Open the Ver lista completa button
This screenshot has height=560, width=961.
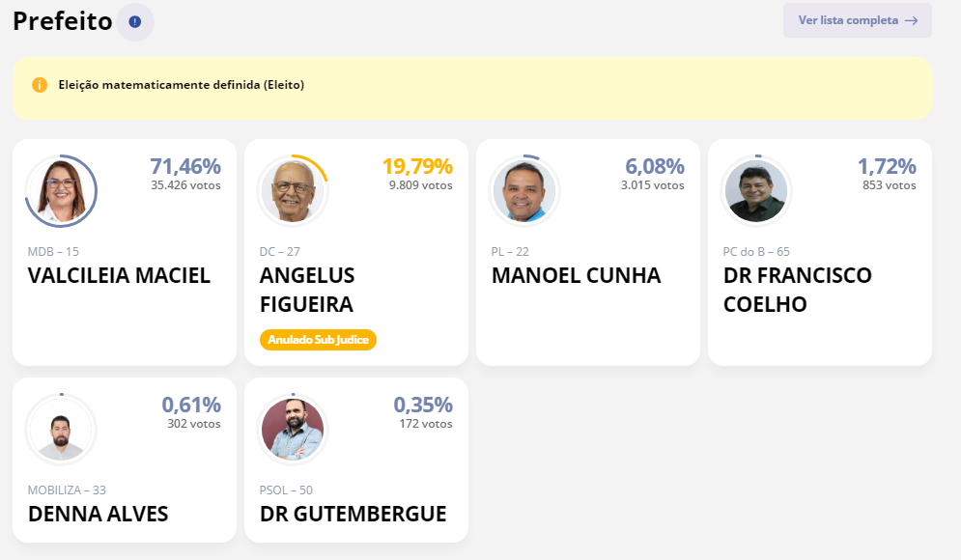point(857,20)
